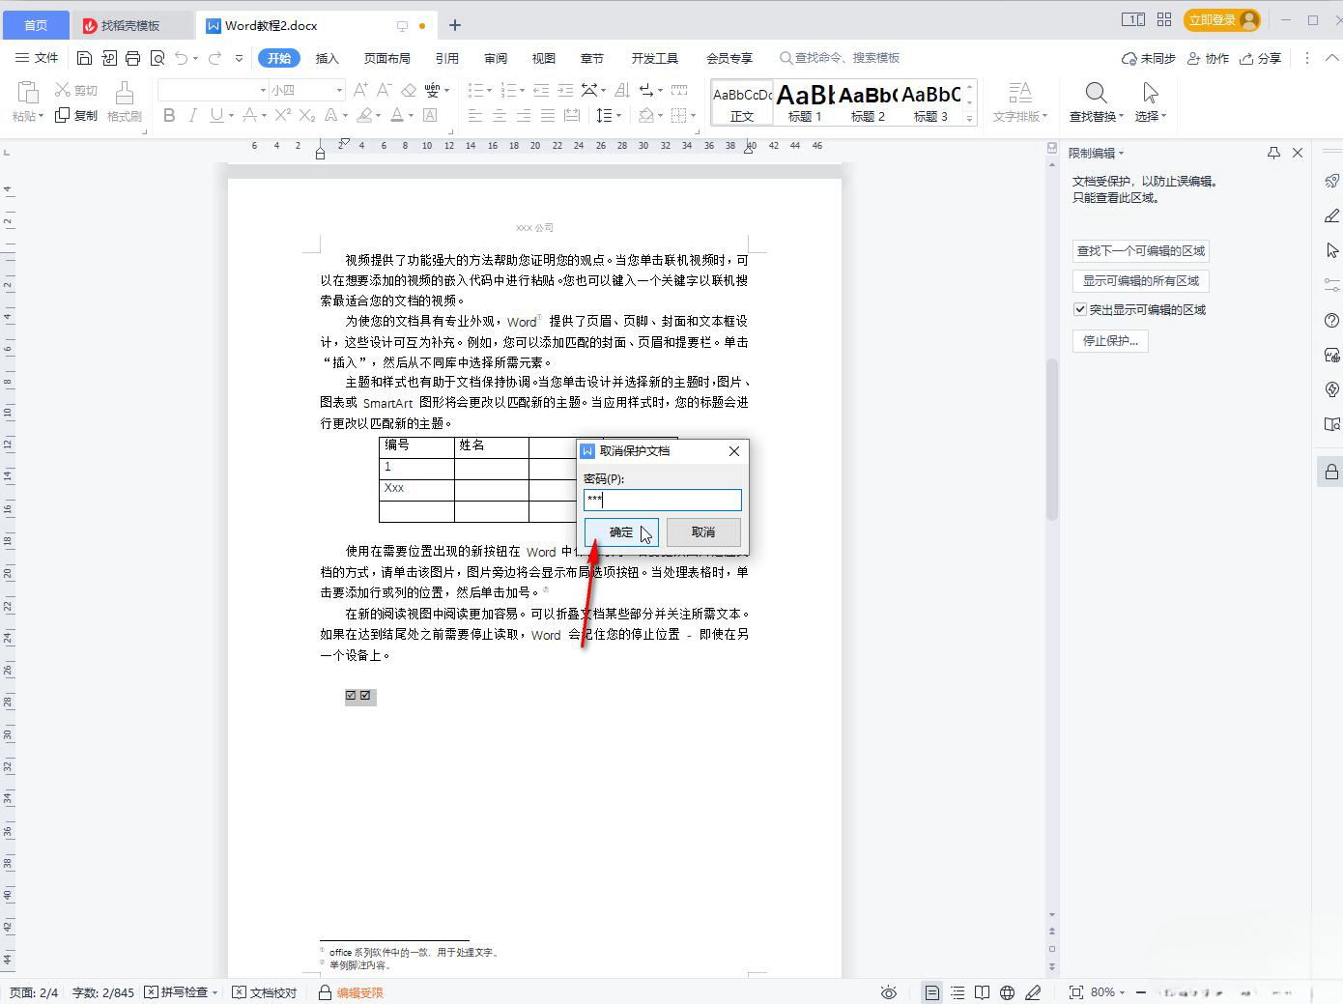Image resolution: width=1343 pixels, height=1004 pixels.
Task: Click Stop Protection (停止保护...) button
Action: click(x=1110, y=341)
